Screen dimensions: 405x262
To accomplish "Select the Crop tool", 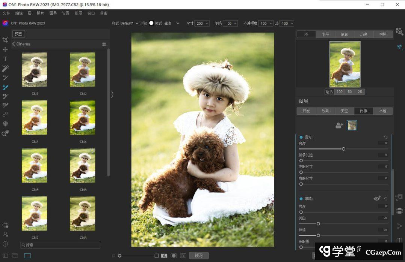I will (x=5, y=40).
